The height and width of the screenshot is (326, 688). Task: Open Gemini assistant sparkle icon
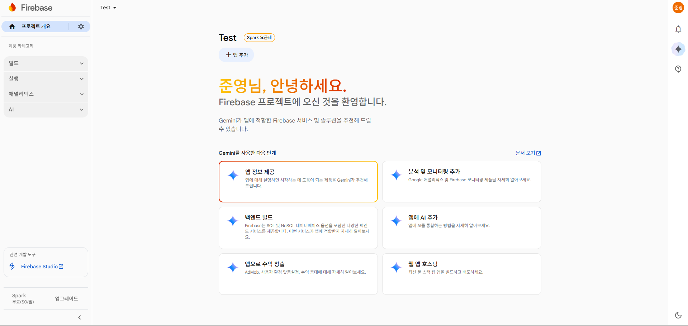tap(678, 49)
